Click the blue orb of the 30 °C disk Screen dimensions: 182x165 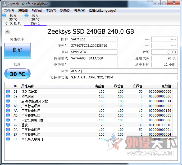tap(26, 15)
